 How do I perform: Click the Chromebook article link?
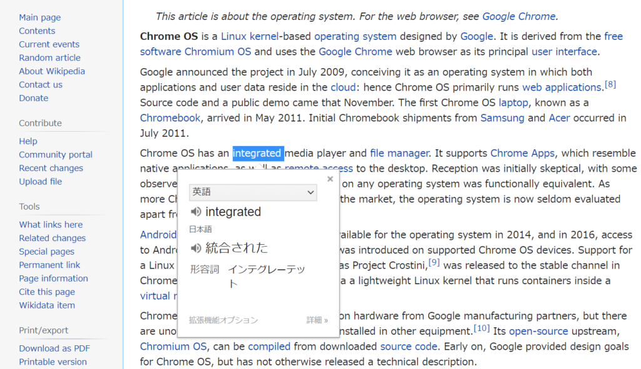170,118
